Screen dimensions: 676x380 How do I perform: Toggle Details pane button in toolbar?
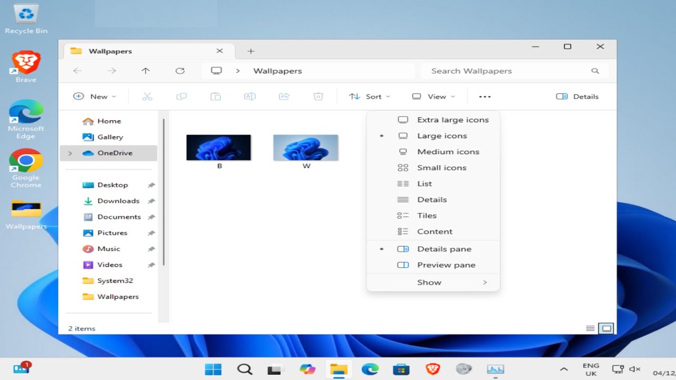577,97
